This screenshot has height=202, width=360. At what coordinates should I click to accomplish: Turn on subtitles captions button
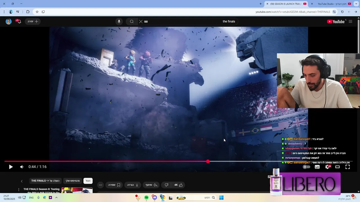317,167
